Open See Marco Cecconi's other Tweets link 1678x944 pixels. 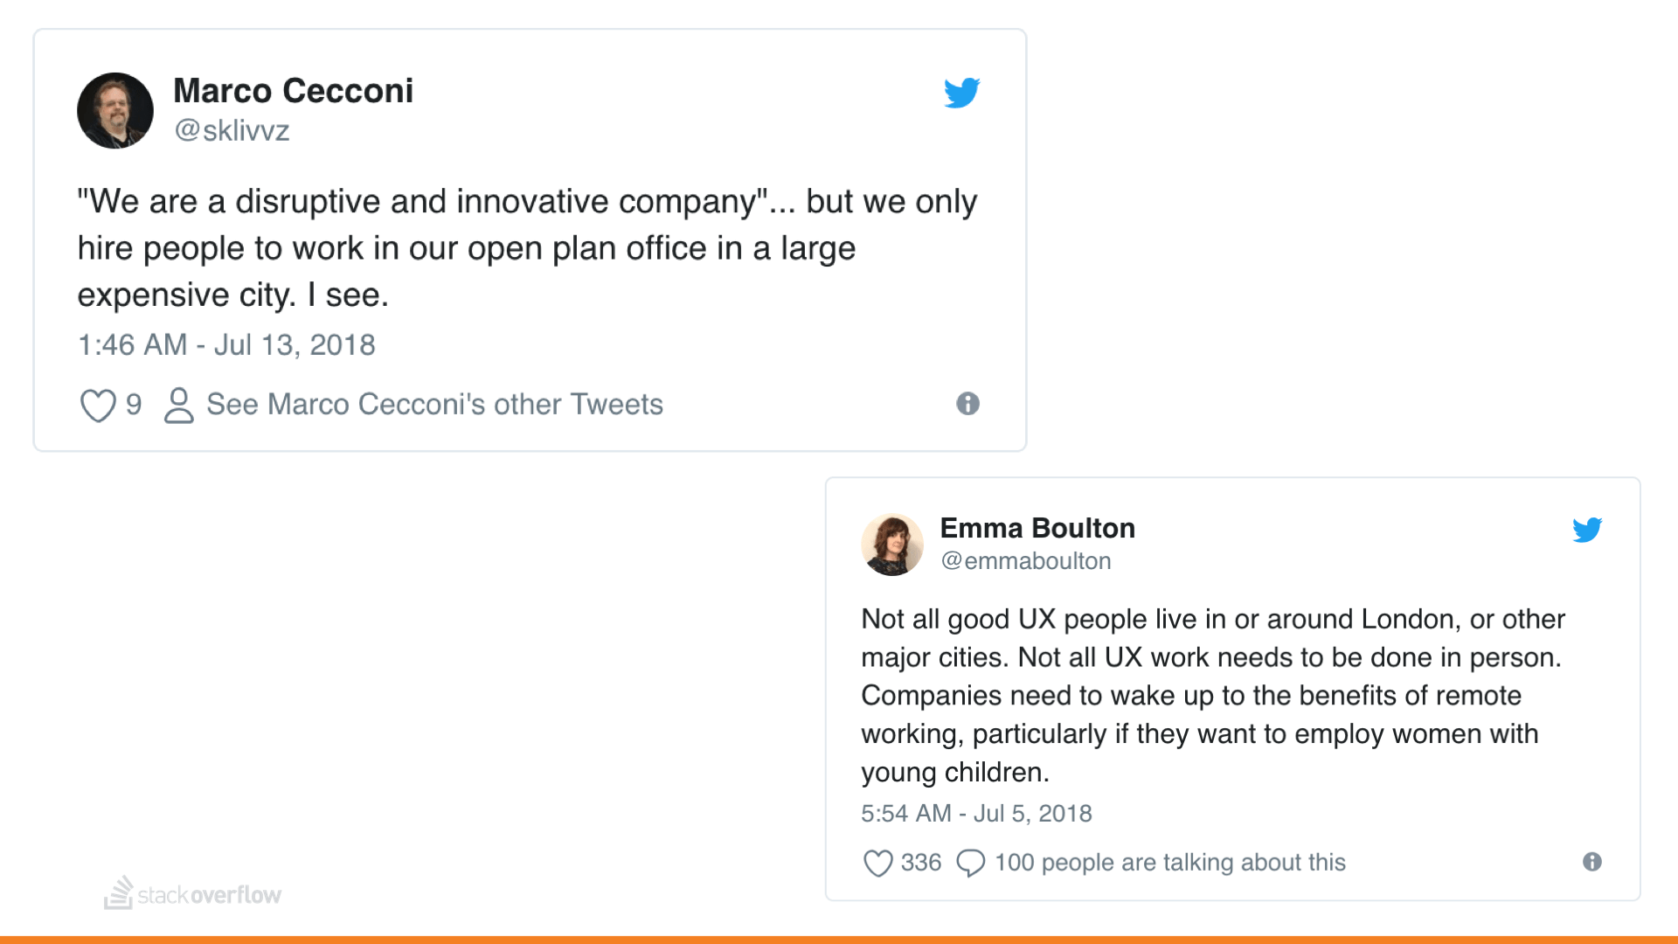pyautogui.click(x=434, y=405)
